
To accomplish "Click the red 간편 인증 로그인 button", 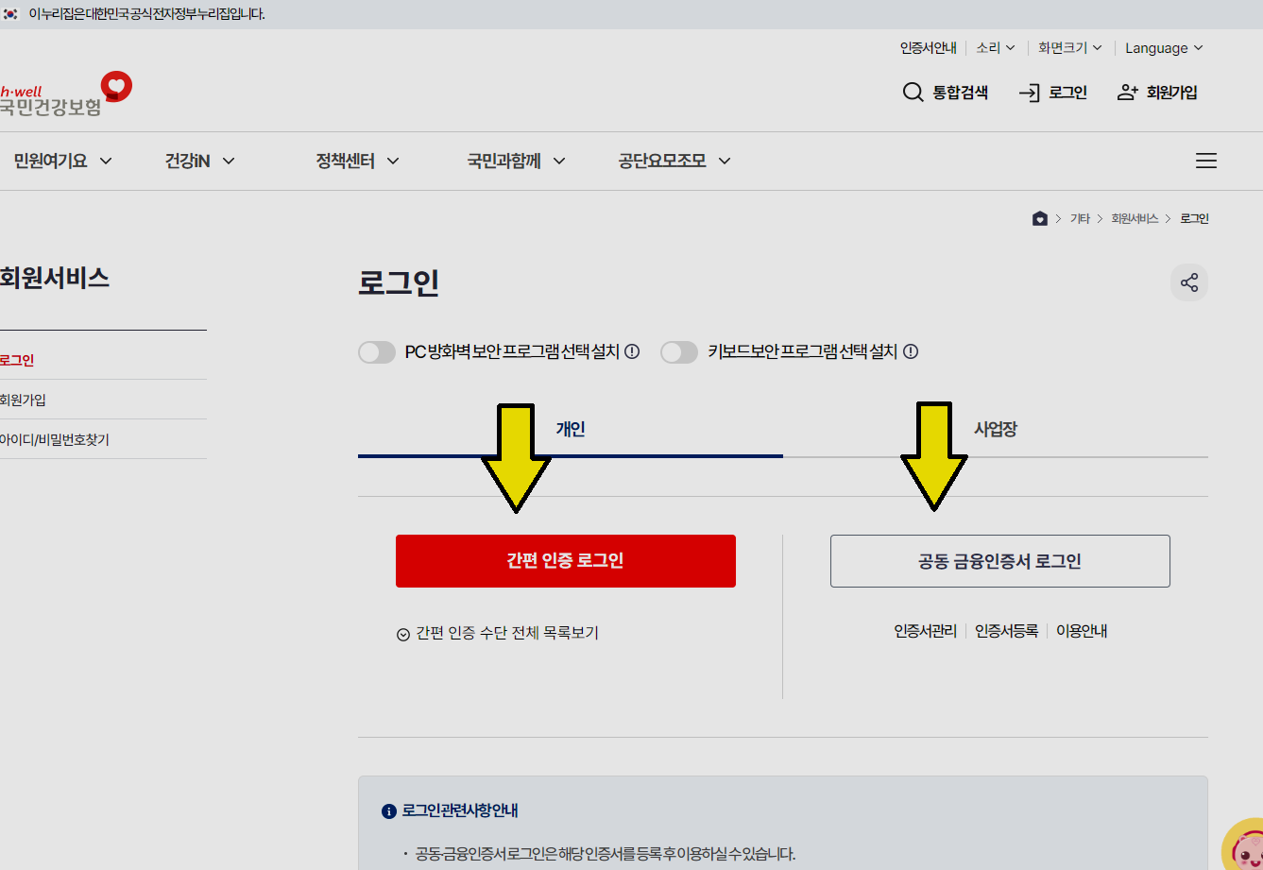I will tap(565, 560).
